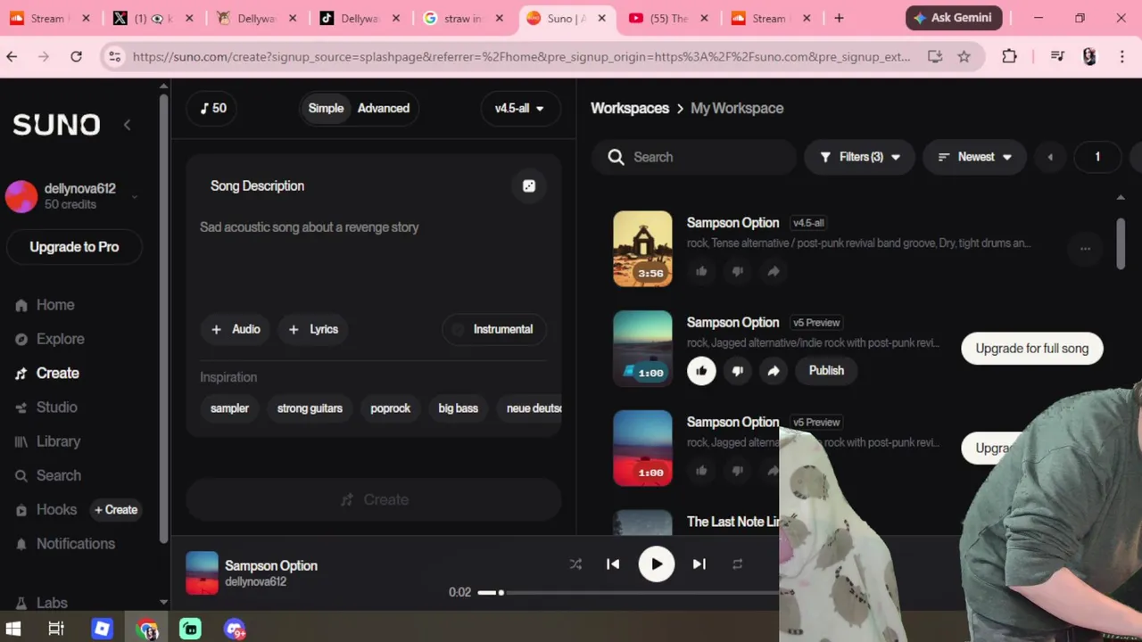
Task: Open Windows Start menu
Action: [x=13, y=629]
